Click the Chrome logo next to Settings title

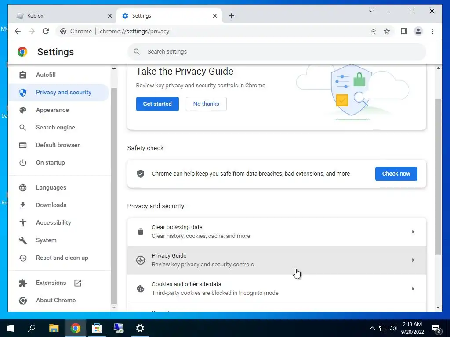point(22,52)
